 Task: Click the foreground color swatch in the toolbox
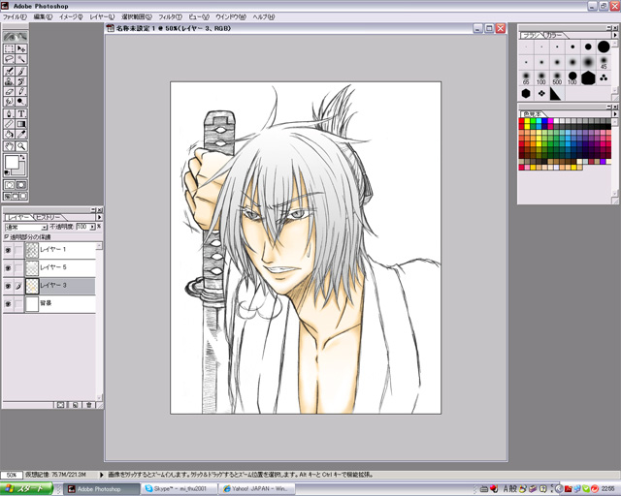(x=12, y=162)
